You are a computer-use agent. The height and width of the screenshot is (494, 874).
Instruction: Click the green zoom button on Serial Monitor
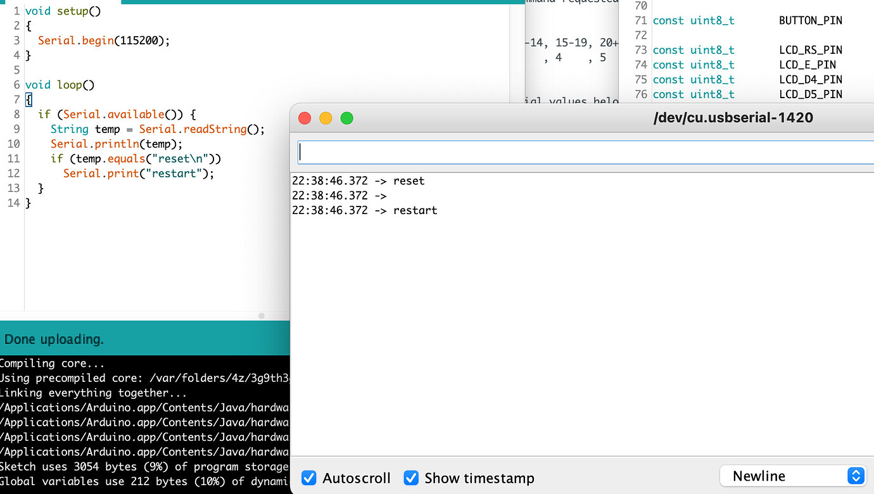click(346, 118)
